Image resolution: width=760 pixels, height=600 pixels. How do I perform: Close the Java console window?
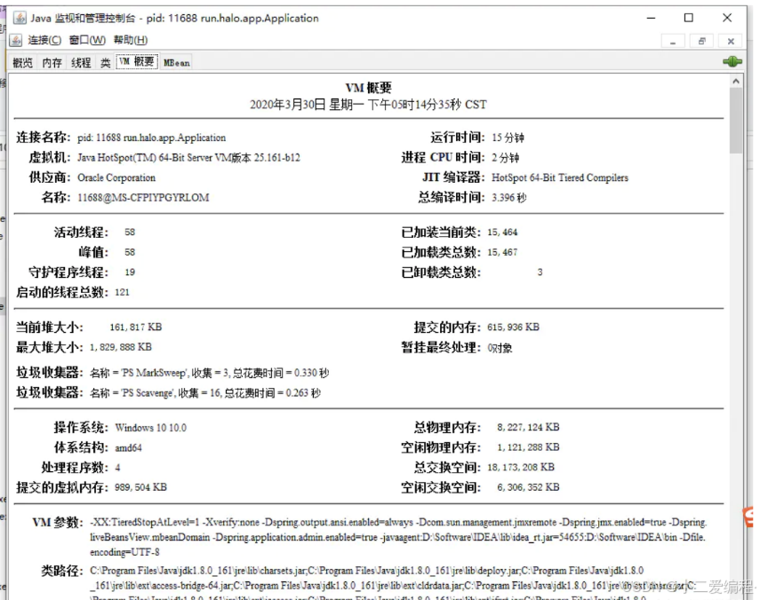point(726,18)
